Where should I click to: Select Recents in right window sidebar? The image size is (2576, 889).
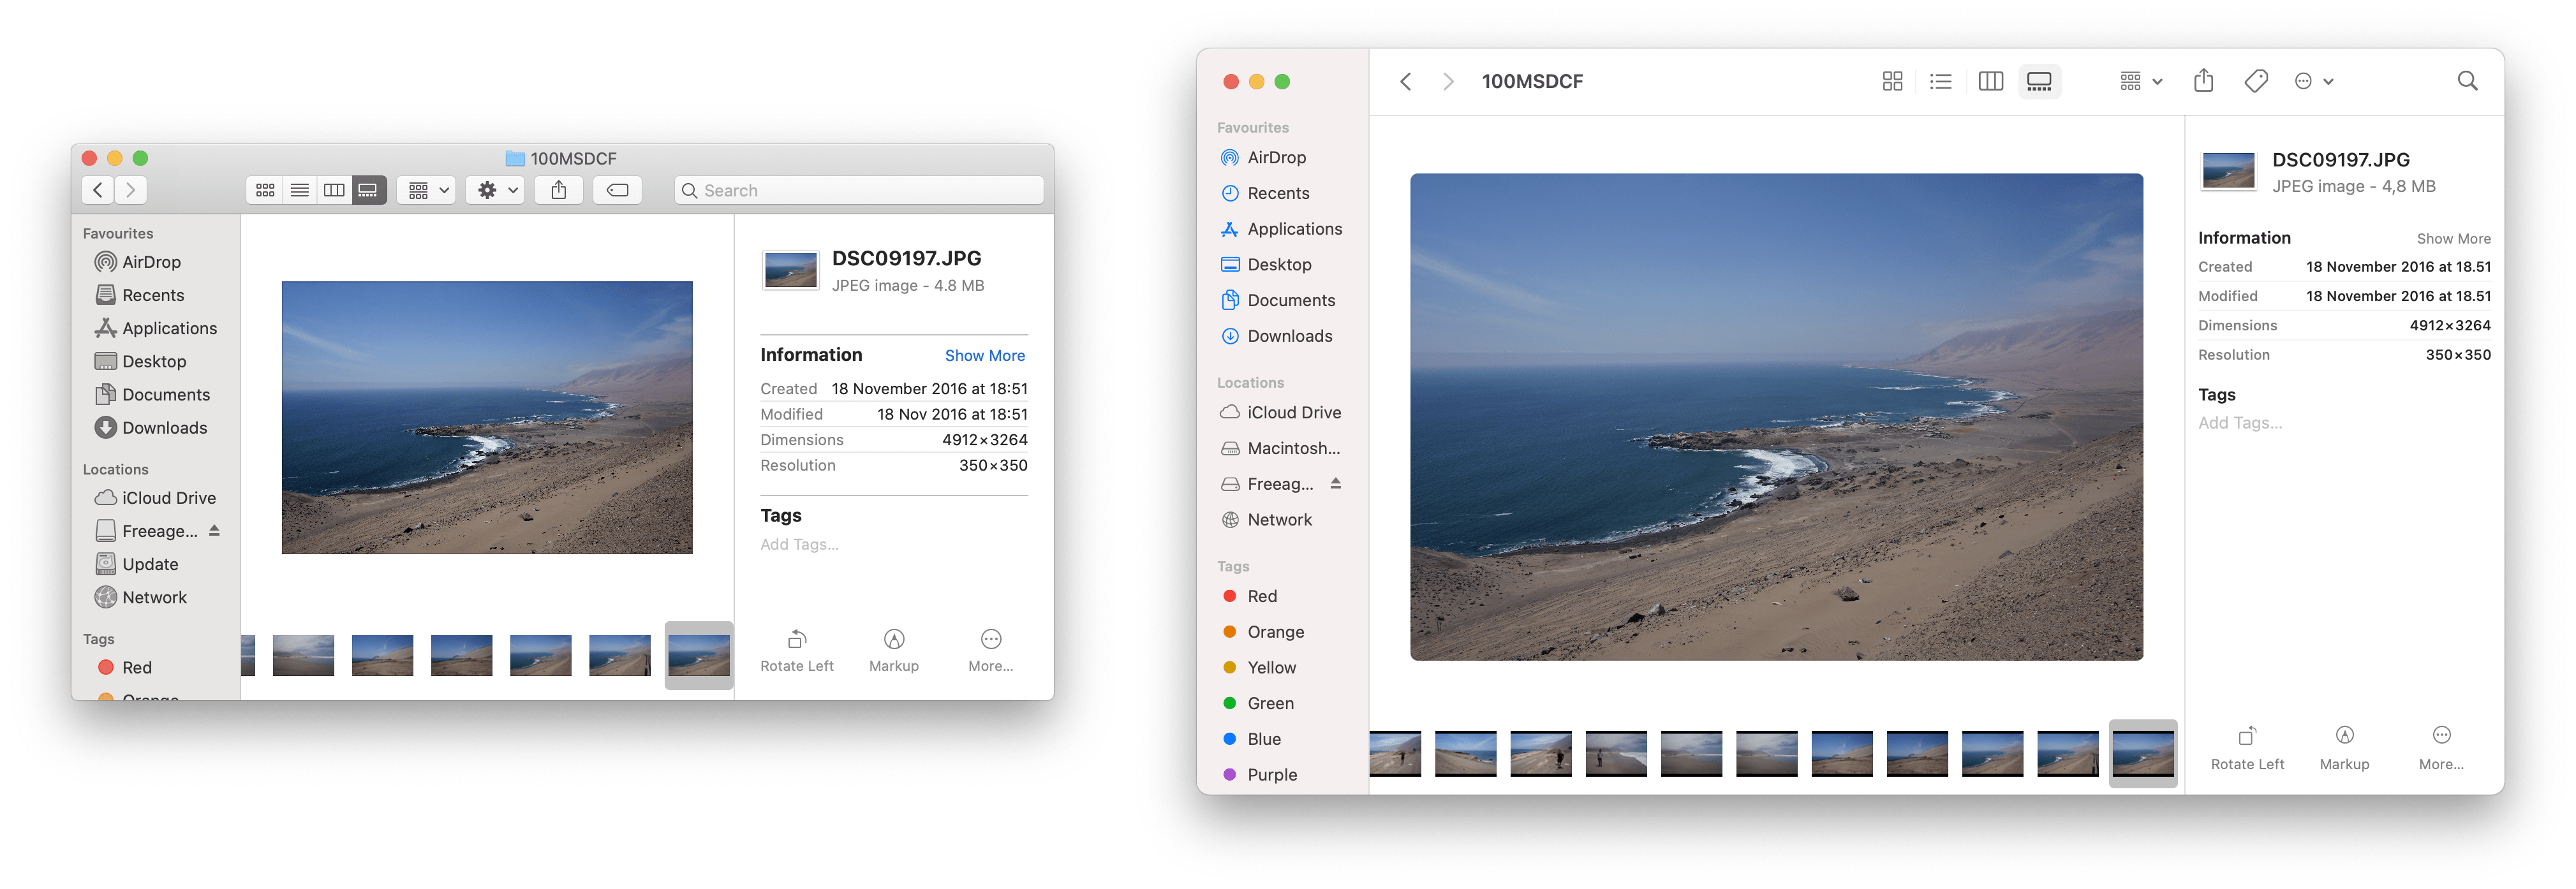1265,193
